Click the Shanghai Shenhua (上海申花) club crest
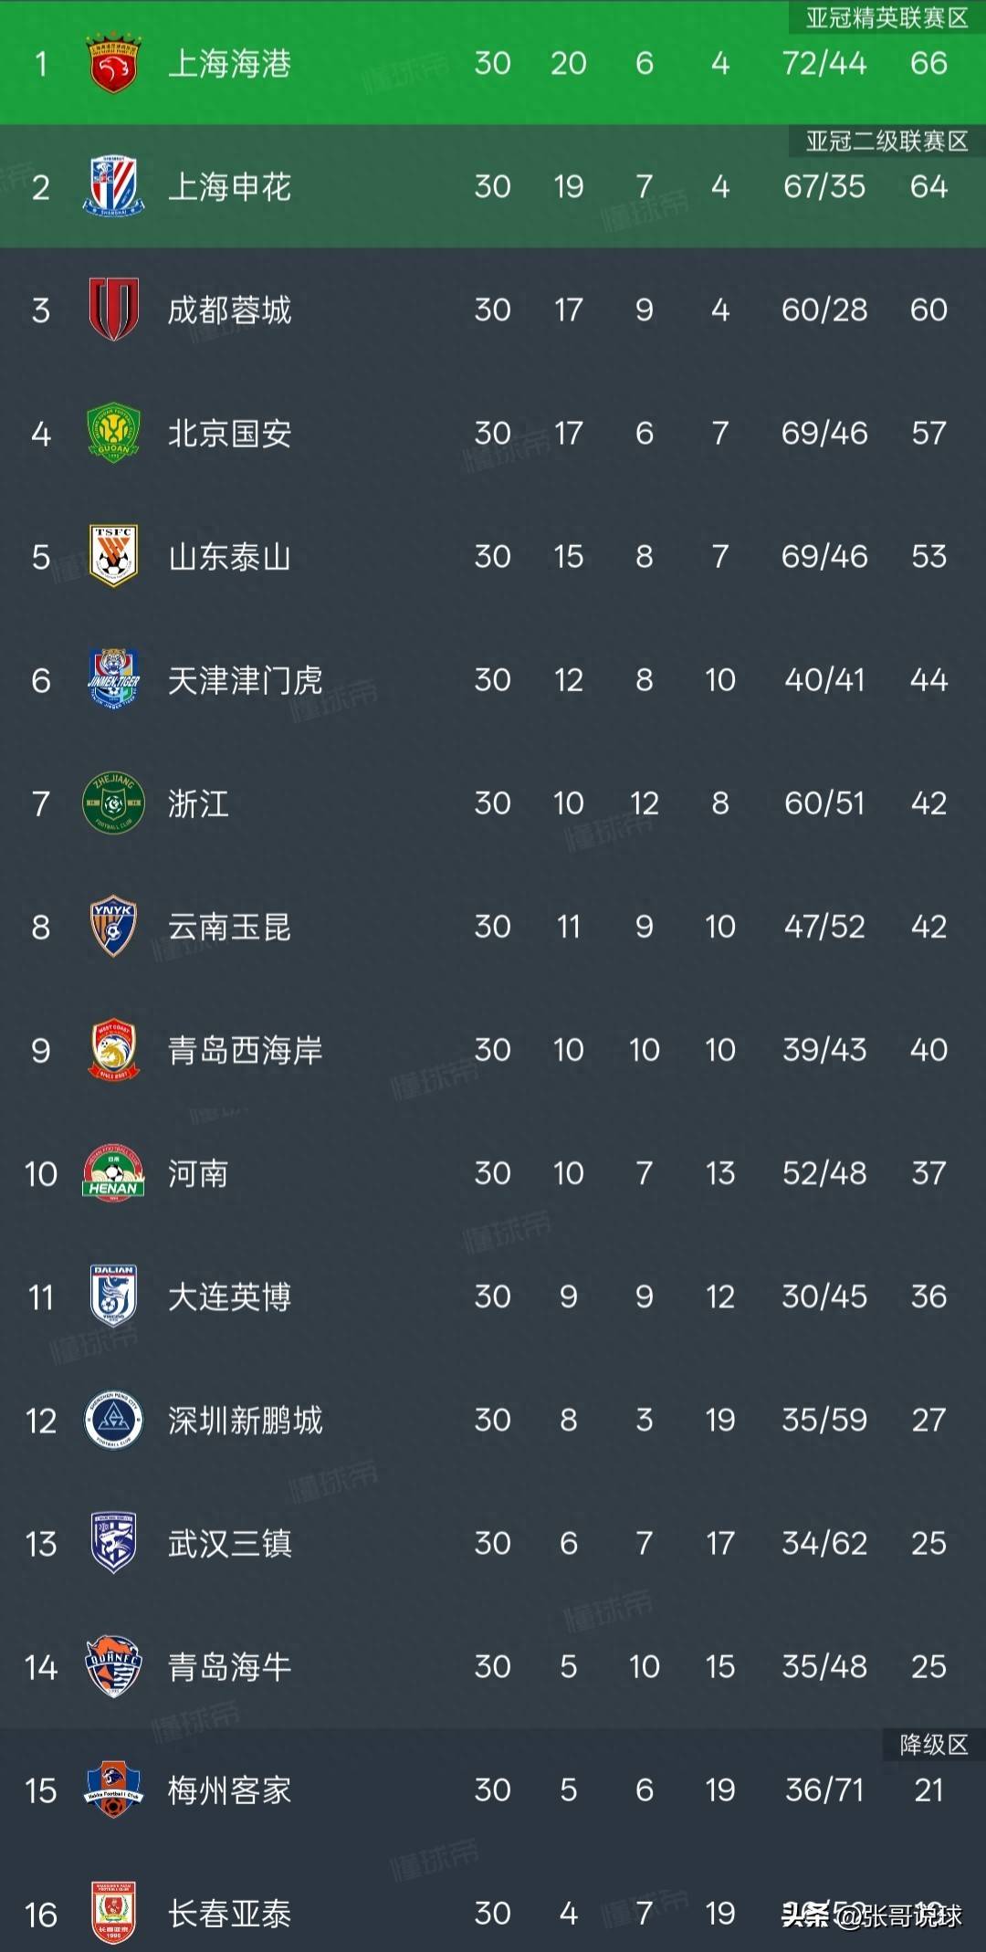The width and height of the screenshot is (986, 1952). click(113, 187)
